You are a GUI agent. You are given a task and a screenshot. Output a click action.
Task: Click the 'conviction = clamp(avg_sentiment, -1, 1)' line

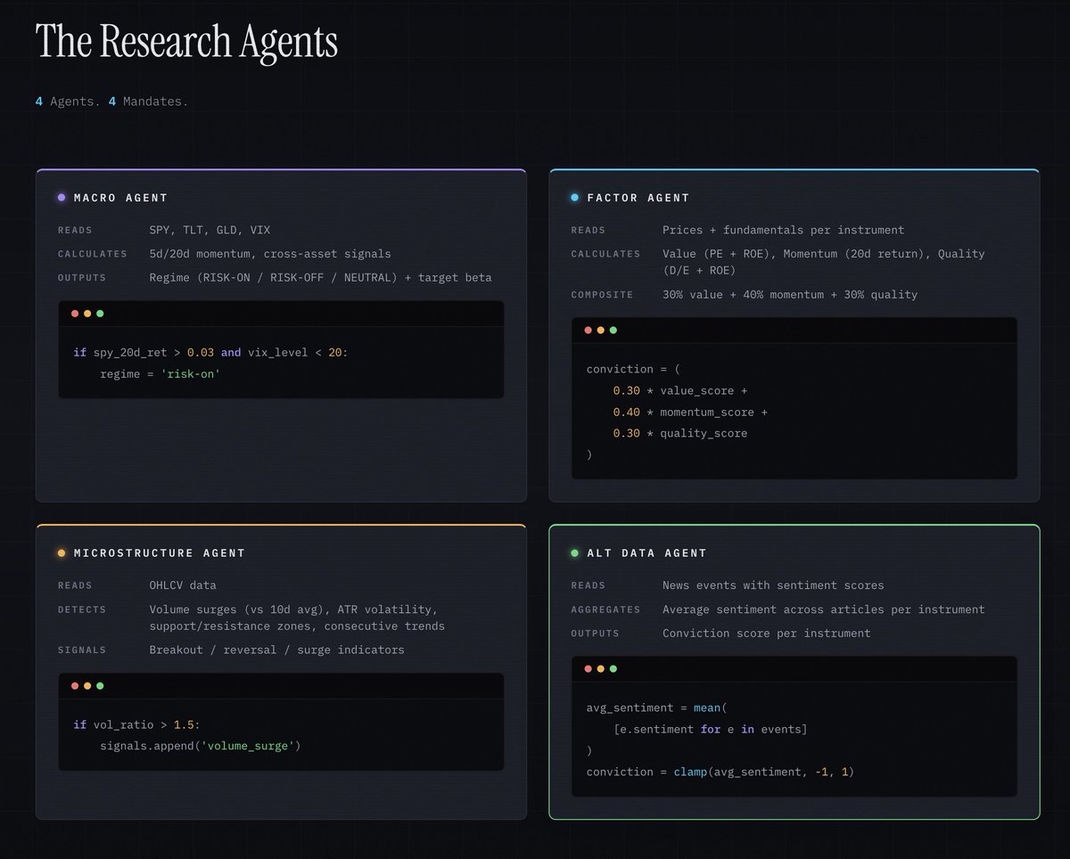click(x=720, y=772)
